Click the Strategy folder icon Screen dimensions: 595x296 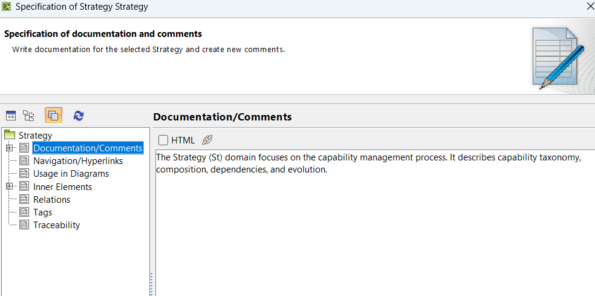coord(9,135)
